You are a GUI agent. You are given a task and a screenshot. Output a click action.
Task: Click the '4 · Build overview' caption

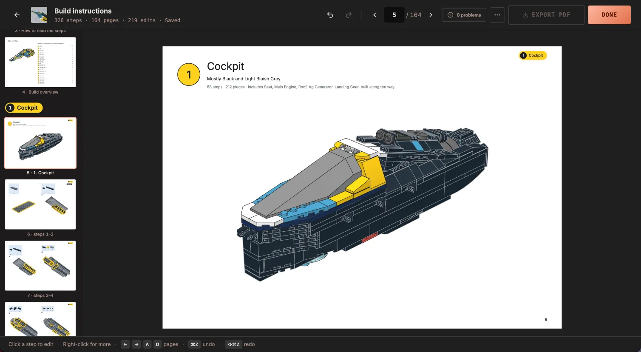[x=40, y=92]
